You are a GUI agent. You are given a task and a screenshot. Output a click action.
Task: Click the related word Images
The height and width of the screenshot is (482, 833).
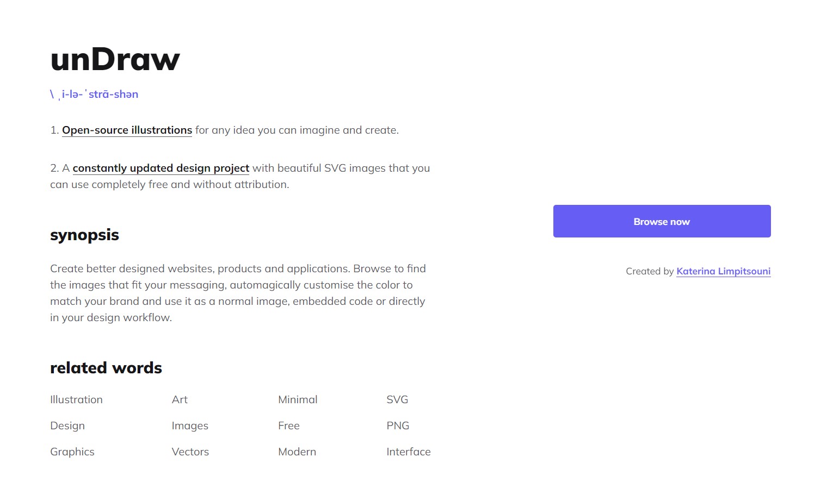pyautogui.click(x=190, y=426)
